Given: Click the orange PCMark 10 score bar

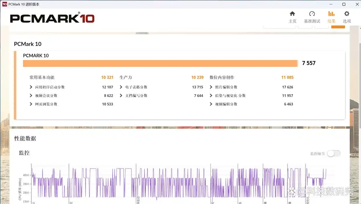Looking at the screenshot, I should tap(160, 63).
